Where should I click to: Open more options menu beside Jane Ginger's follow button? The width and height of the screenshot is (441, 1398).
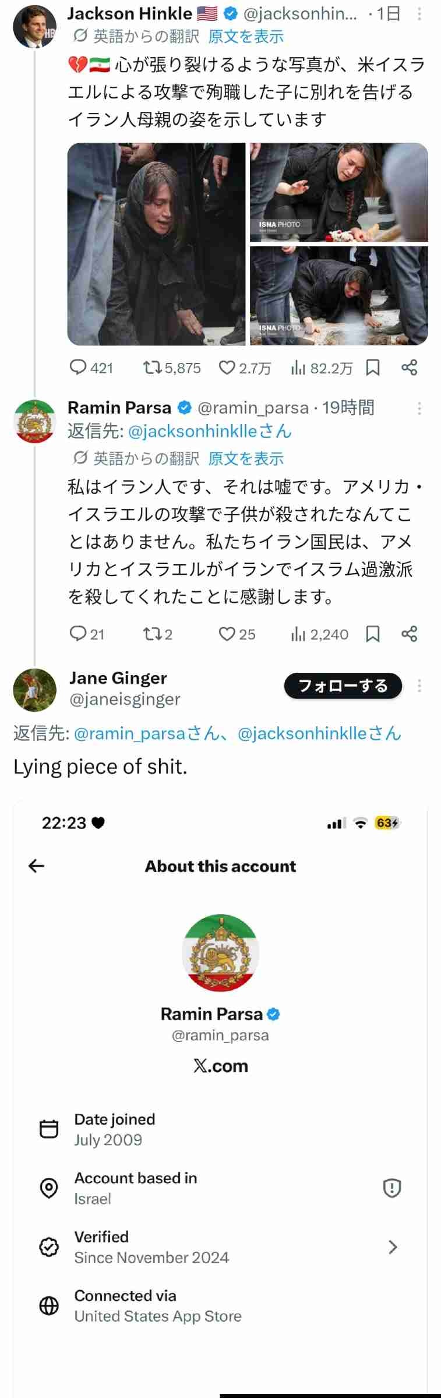click(419, 686)
